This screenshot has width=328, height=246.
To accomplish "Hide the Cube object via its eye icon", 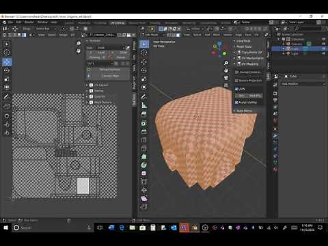I will pos(324,49).
